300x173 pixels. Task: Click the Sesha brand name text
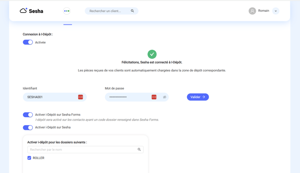pyautogui.click(x=36, y=11)
